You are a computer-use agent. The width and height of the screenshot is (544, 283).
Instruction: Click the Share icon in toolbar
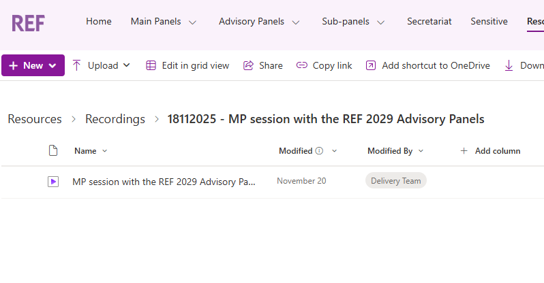pos(249,65)
